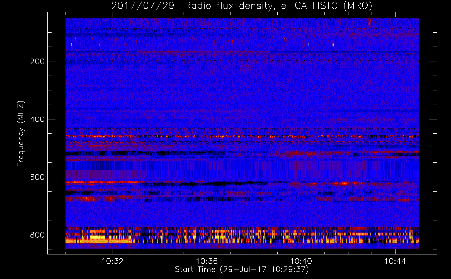Select the 600 frequency tick label

click(x=37, y=177)
